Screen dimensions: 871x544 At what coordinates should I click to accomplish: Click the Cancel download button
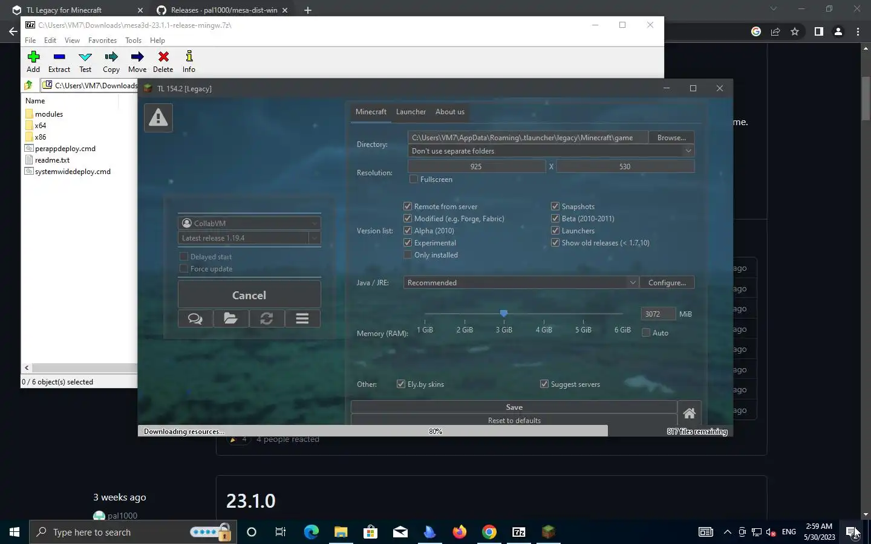(249, 295)
